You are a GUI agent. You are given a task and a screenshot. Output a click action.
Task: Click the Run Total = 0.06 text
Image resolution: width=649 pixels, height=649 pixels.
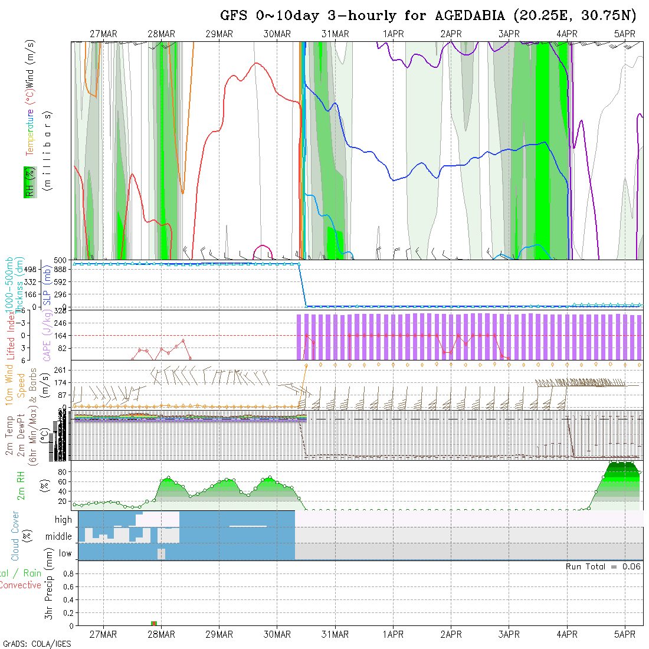[x=603, y=566]
